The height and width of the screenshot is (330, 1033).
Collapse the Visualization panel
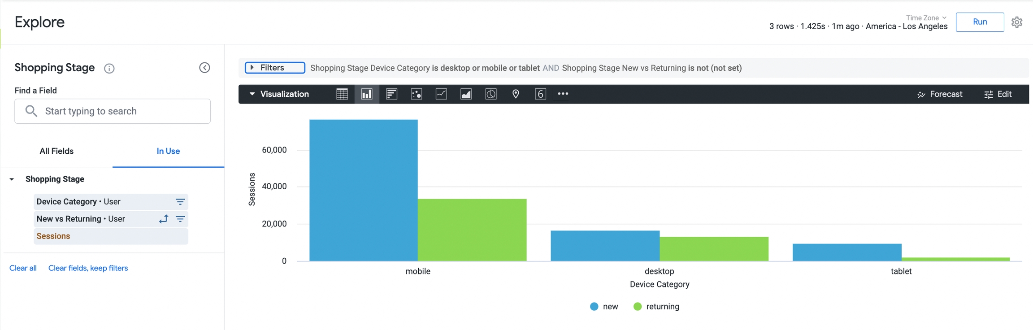(x=279, y=94)
